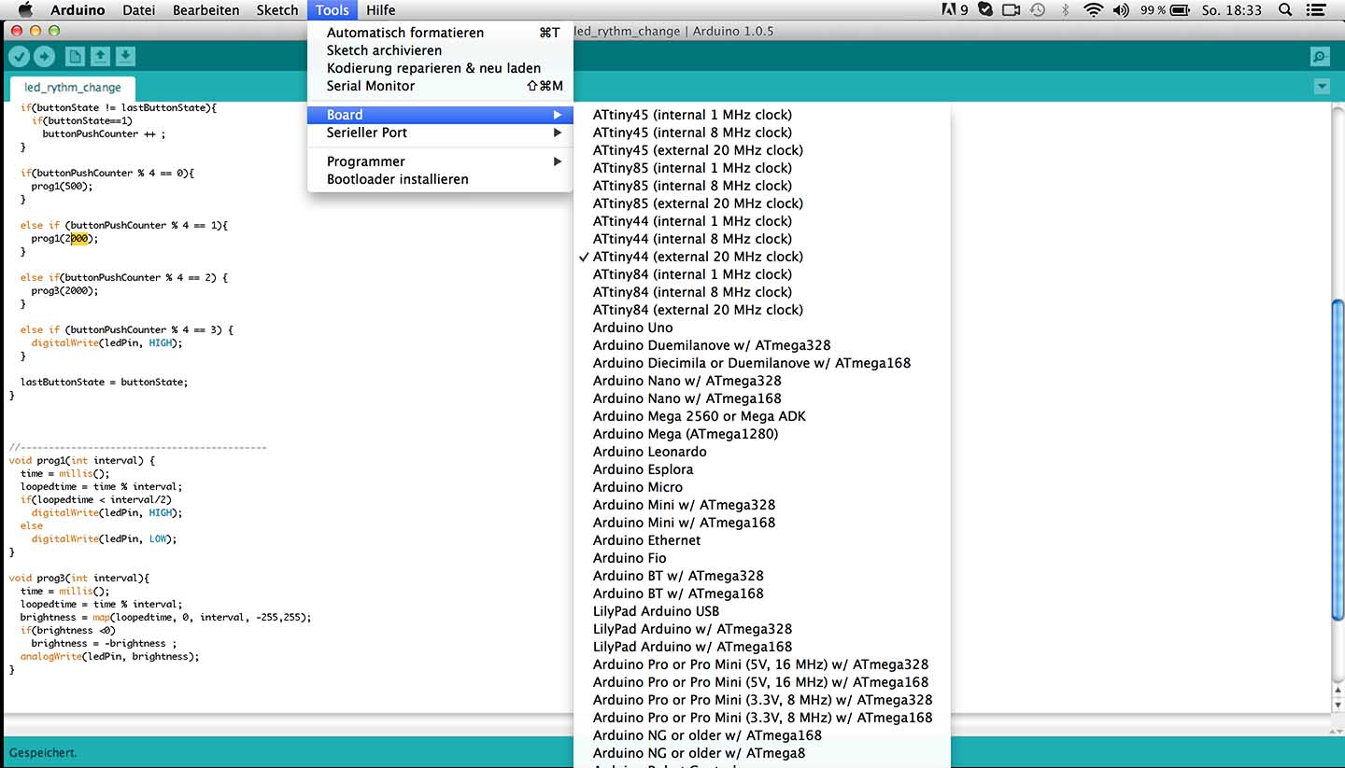Select Kodierung reparieren & neu laden
Image resolution: width=1345 pixels, height=768 pixels.
click(440, 68)
